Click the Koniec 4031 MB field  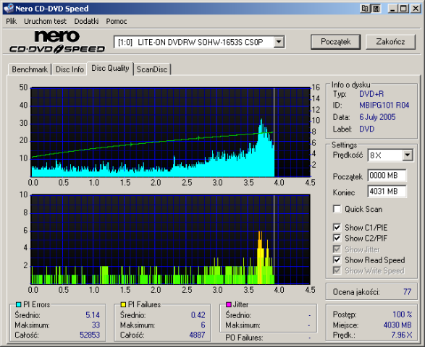[387, 192]
